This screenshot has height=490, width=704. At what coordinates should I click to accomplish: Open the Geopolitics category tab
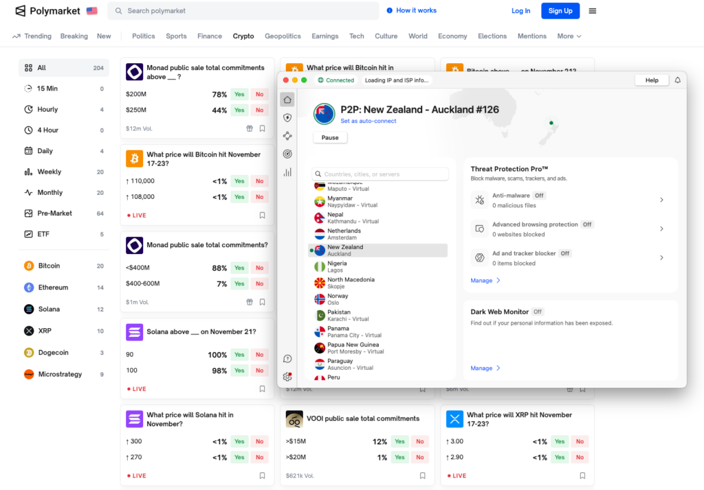pos(283,36)
